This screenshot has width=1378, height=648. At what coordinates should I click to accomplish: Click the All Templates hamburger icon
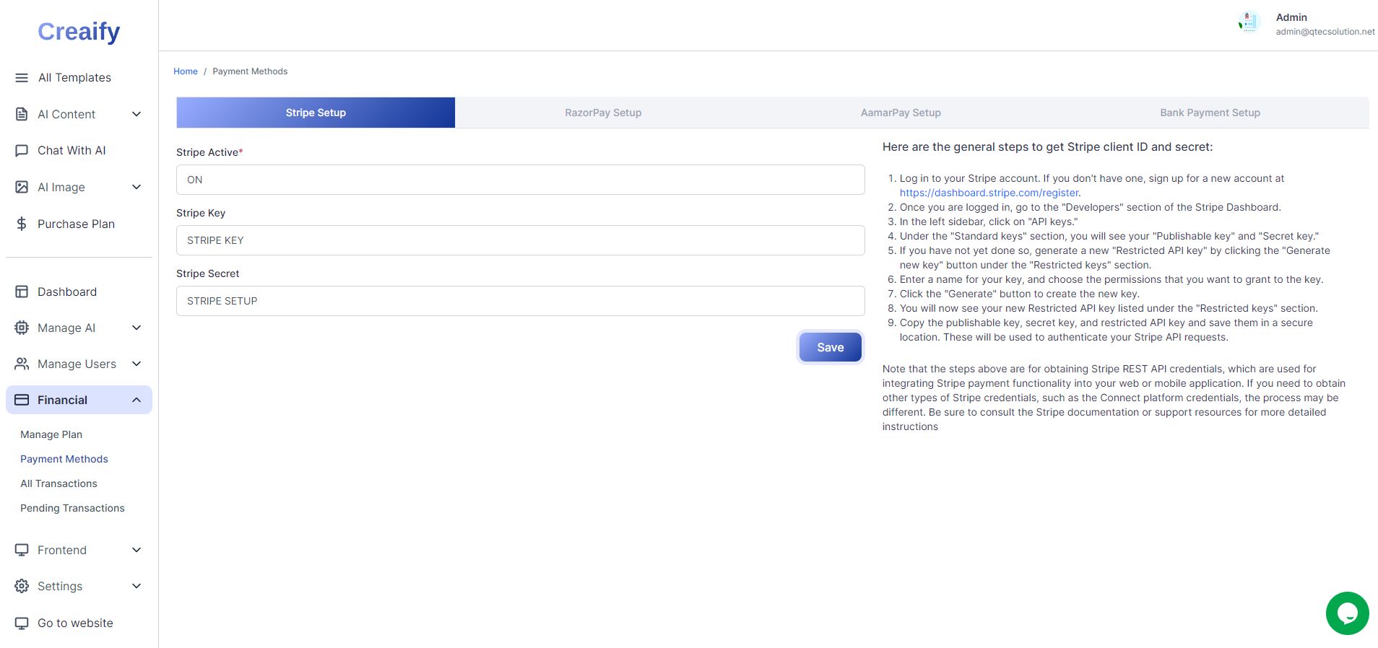point(22,77)
